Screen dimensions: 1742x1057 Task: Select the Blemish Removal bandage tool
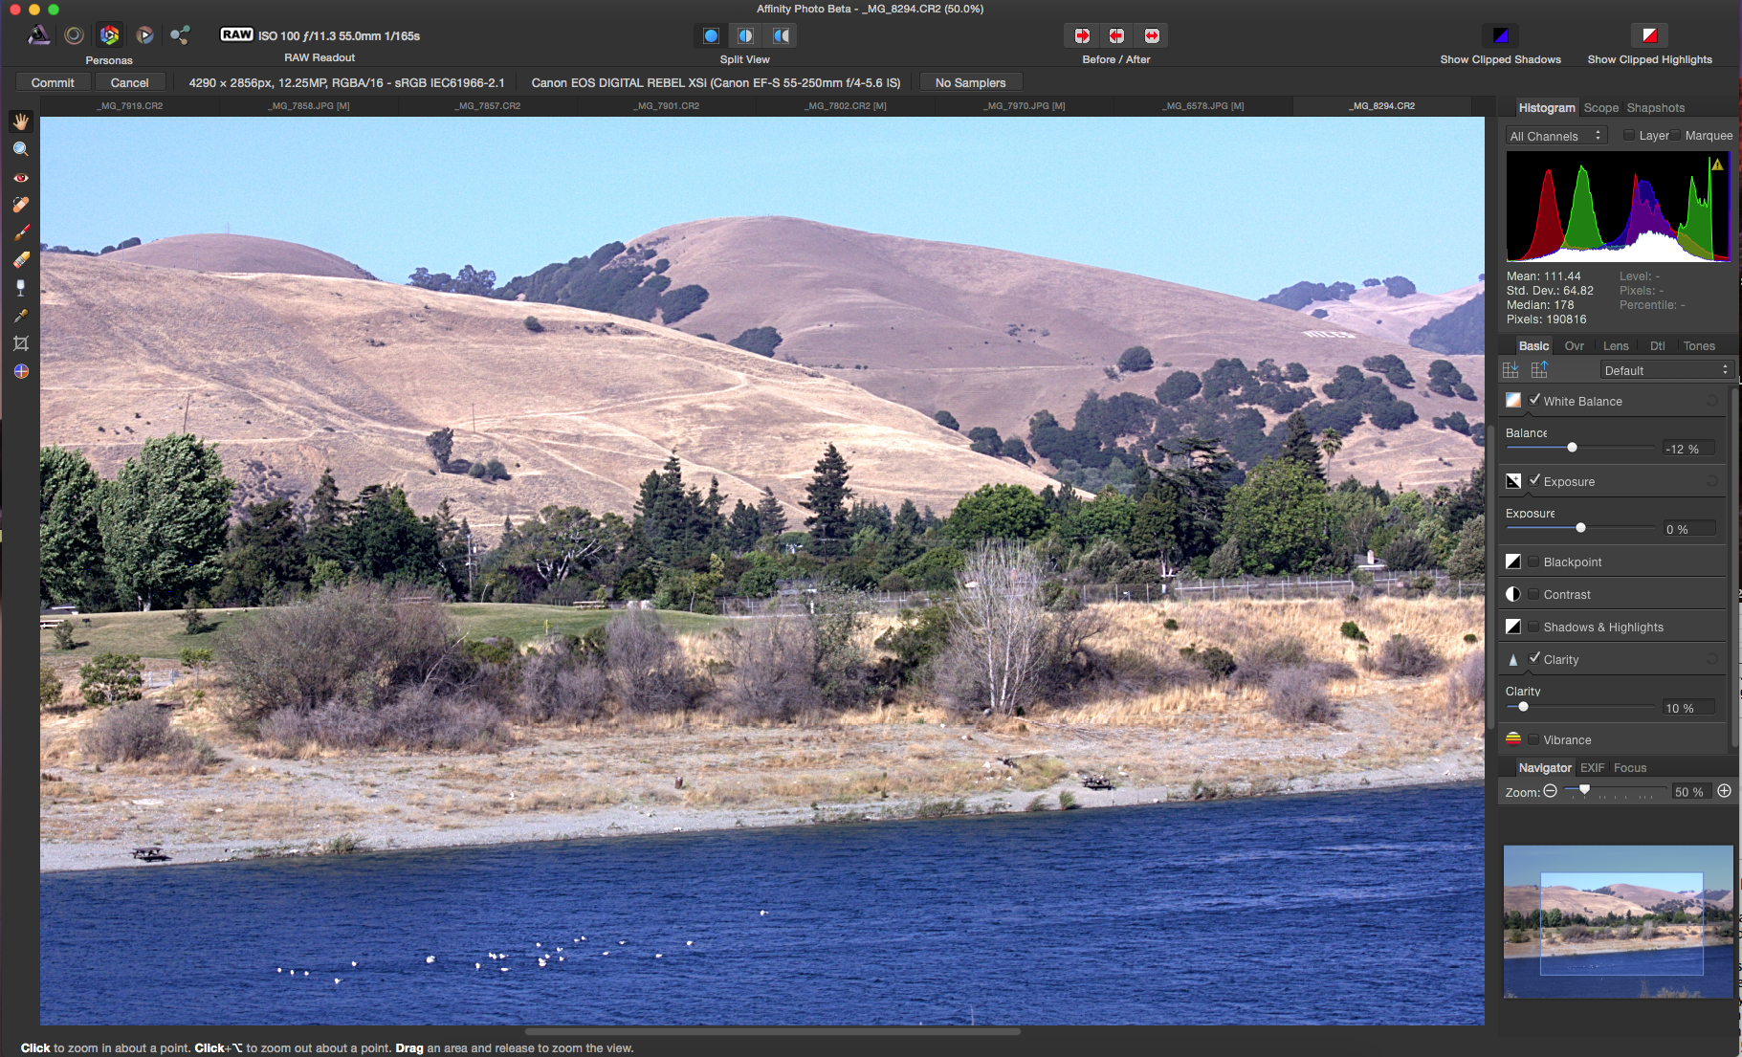[21, 205]
